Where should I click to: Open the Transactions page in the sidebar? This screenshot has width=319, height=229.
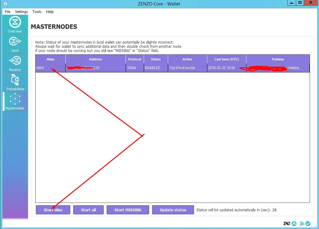[15, 82]
